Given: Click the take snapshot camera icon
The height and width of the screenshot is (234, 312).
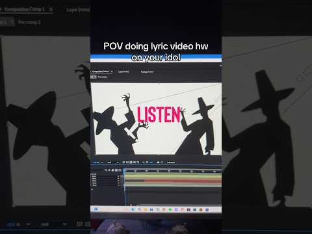Looking at the screenshot, I should (158, 162).
